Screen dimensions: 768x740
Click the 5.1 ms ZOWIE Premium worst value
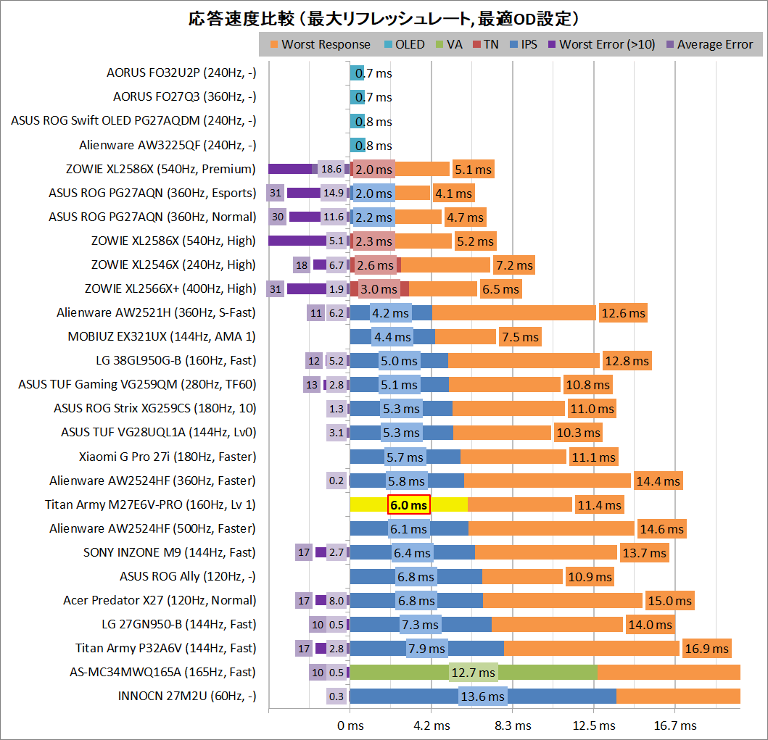(x=473, y=170)
